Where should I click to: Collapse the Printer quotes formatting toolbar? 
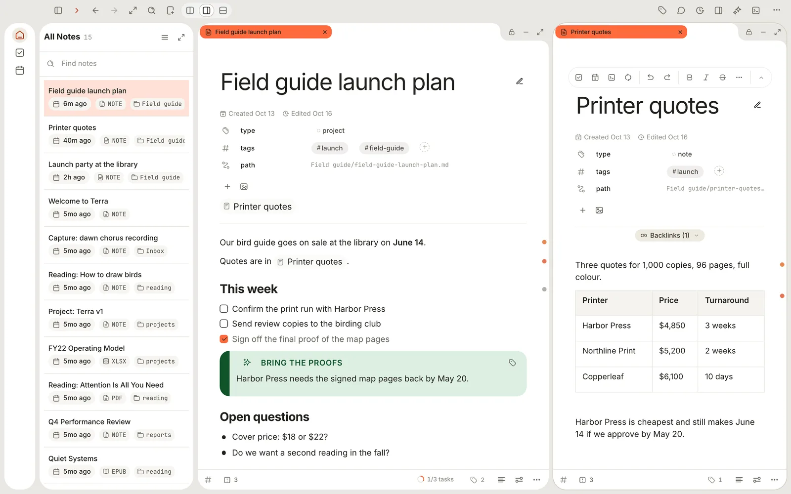tap(761, 78)
